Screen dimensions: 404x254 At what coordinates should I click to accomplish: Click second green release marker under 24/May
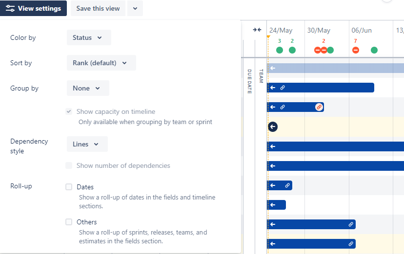coord(292,50)
